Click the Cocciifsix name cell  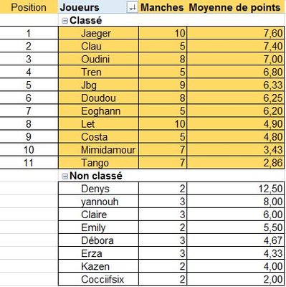98,279
